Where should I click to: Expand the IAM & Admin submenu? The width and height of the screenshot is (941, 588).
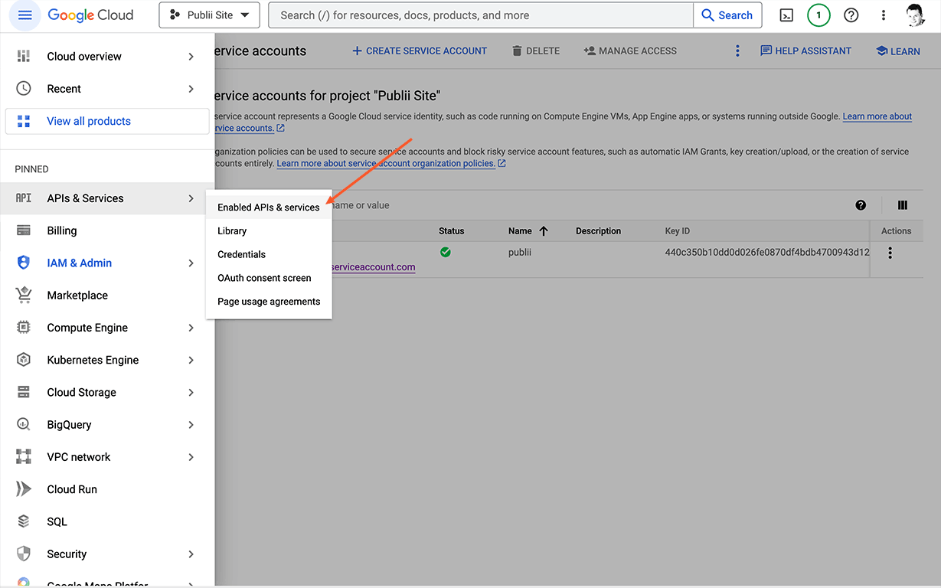coord(191,263)
